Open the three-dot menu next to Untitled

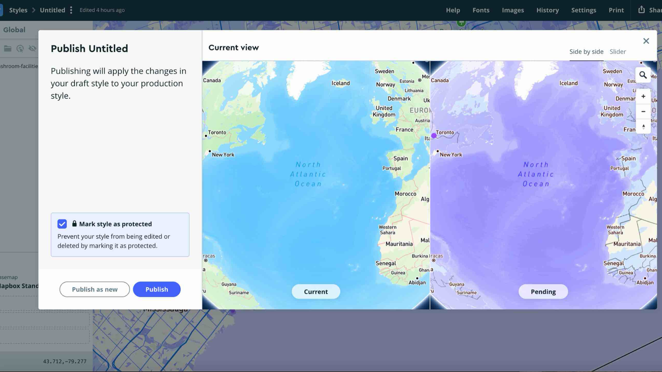71,10
